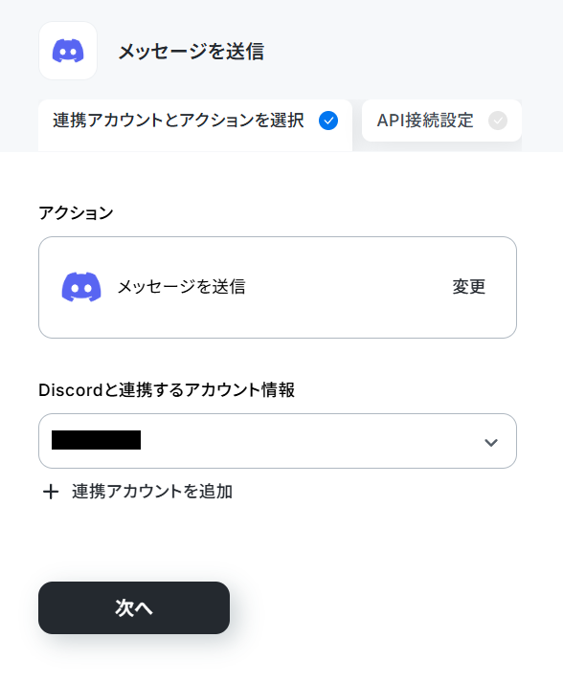
Task: Click the アクション section label
Action: (76, 213)
